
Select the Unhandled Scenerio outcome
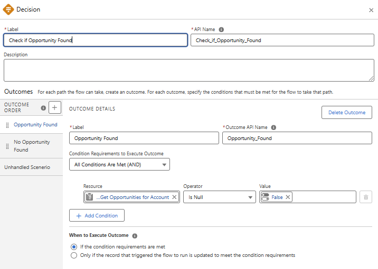[x=27, y=167]
